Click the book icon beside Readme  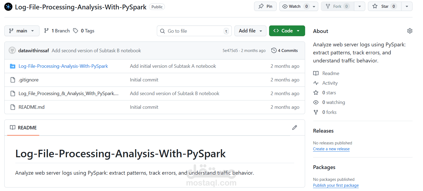(316, 73)
